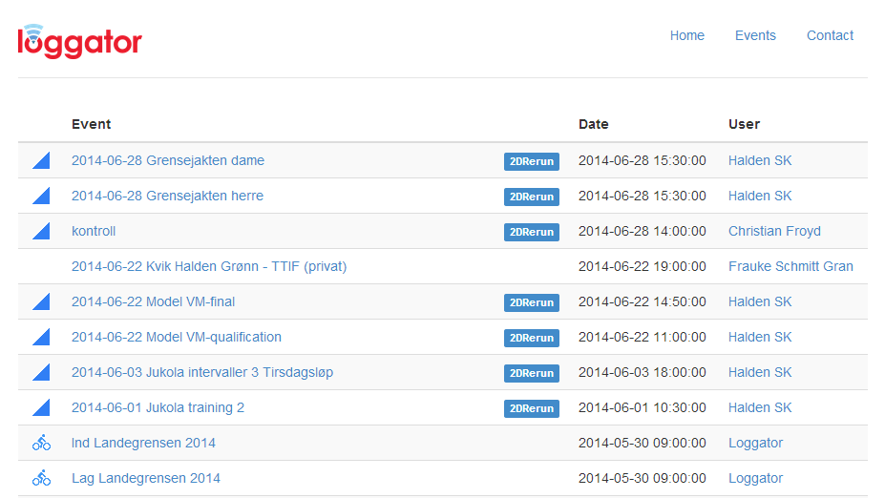View user Halden SK in Grensejakten herre row
This screenshot has width=885, height=498.
760,196
